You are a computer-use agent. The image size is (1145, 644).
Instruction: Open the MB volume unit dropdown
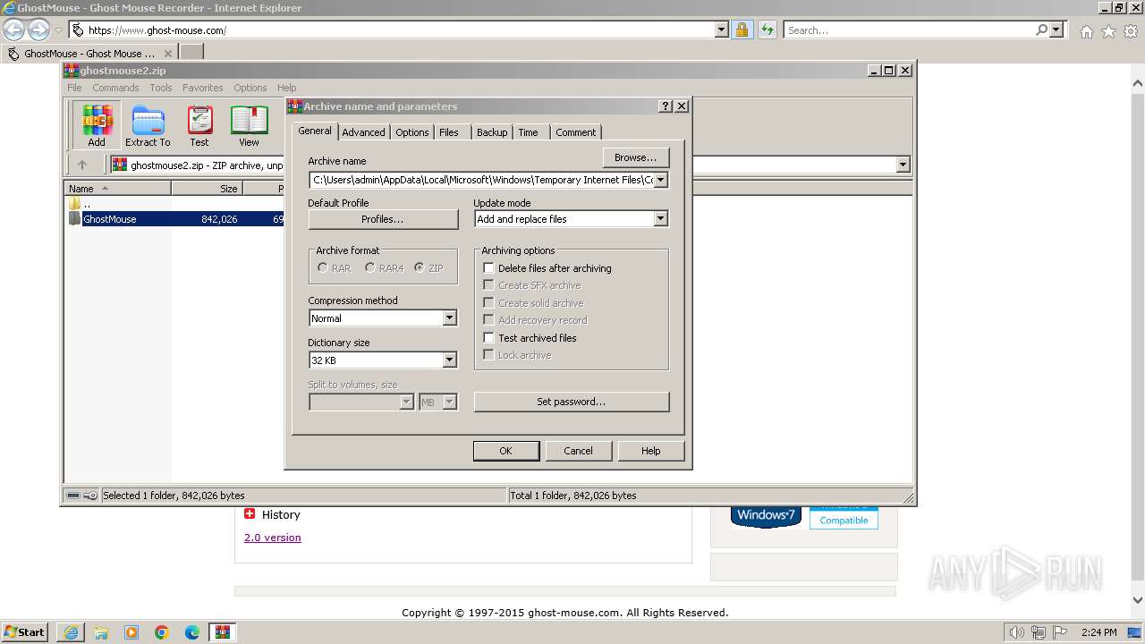[449, 402]
